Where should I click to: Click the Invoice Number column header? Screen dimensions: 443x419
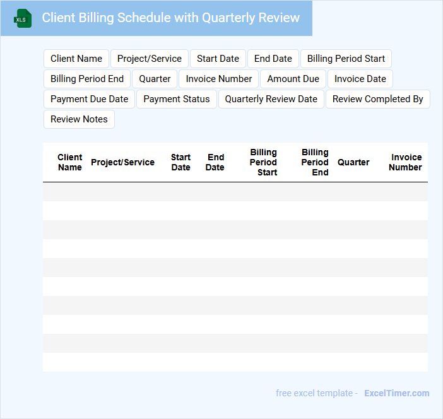pyautogui.click(x=405, y=162)
